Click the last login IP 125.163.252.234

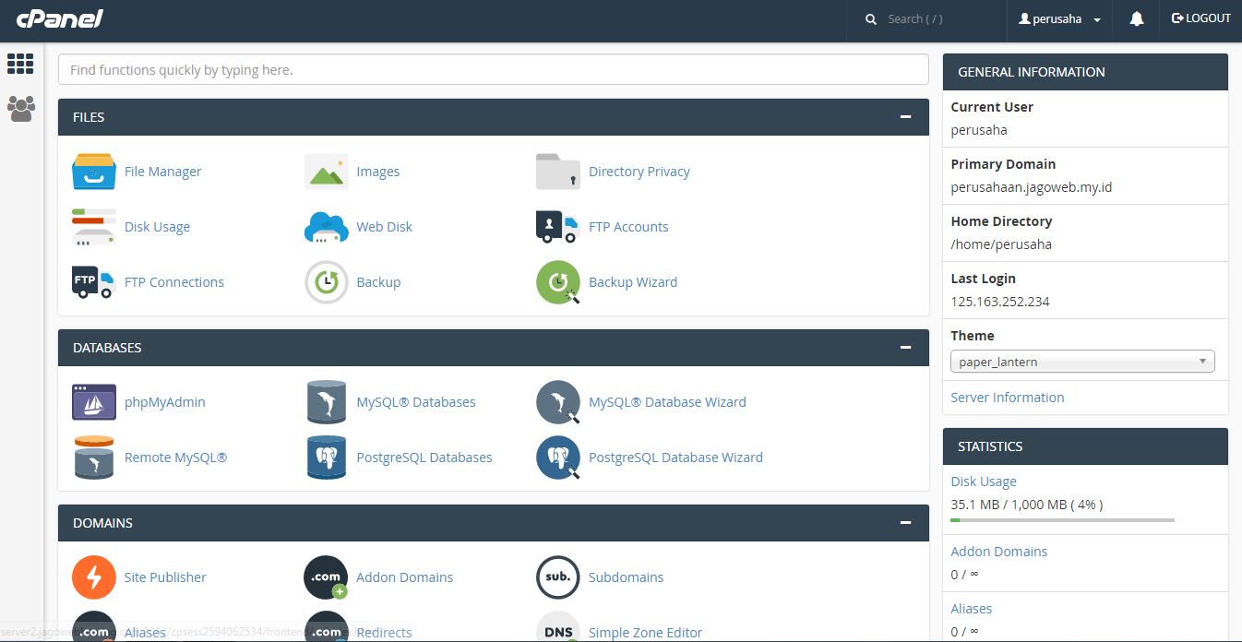1000,302
